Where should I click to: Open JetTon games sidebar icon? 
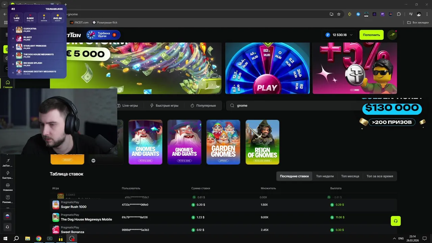click(x=7, y=163)
